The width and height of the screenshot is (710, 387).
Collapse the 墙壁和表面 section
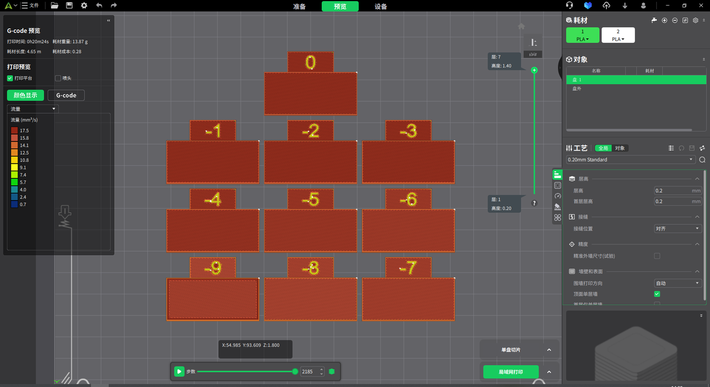[x=697, y=272]
